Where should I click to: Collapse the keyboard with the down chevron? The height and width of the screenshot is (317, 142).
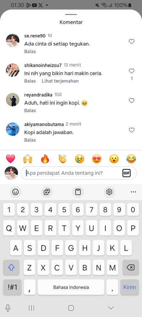tap(111, 308)
